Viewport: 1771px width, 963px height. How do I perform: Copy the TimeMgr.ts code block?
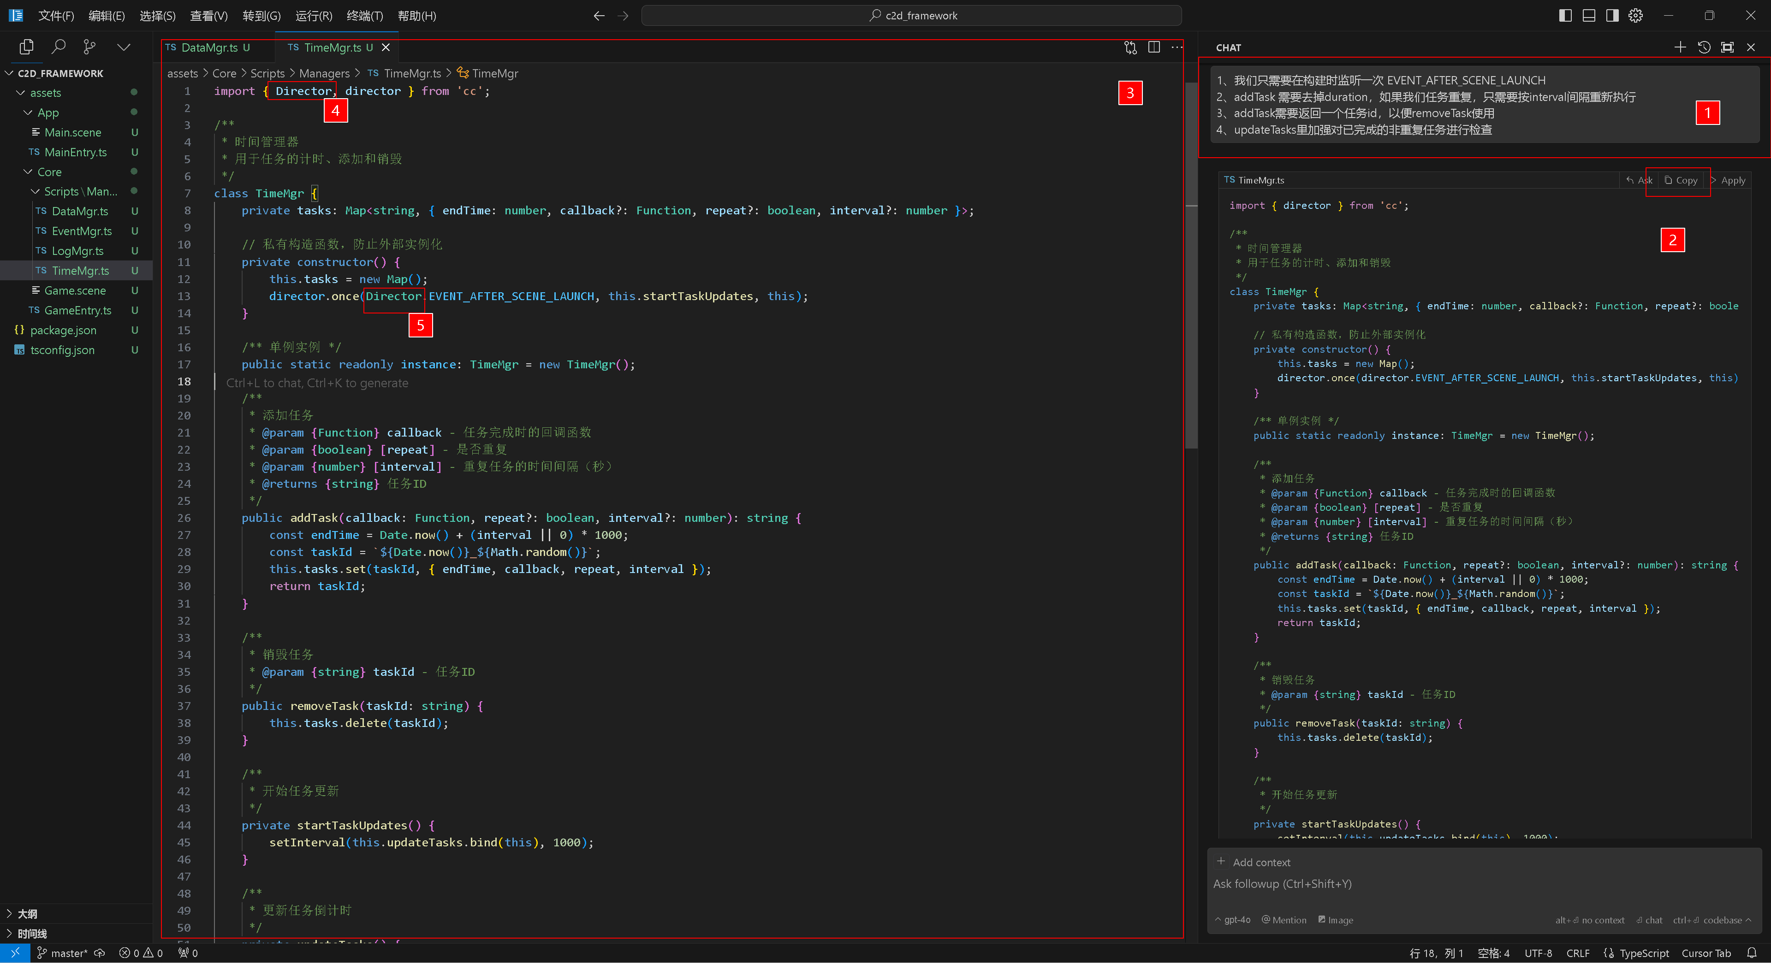(x=1681, y=180)
